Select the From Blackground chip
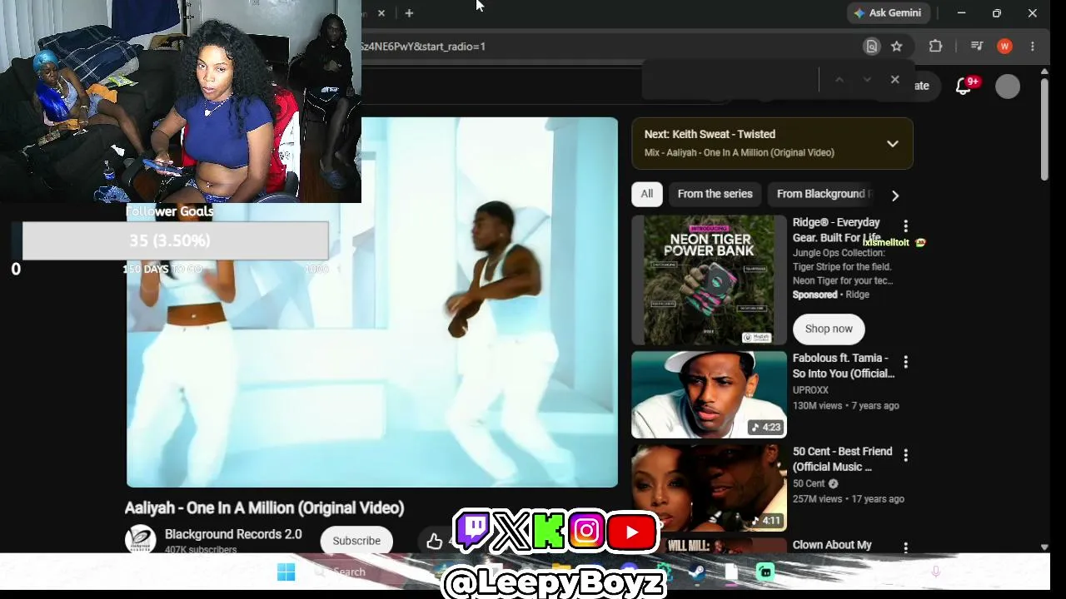Image resolution: width=1066 pixels, height=599 pixels. tap(822, 194)
